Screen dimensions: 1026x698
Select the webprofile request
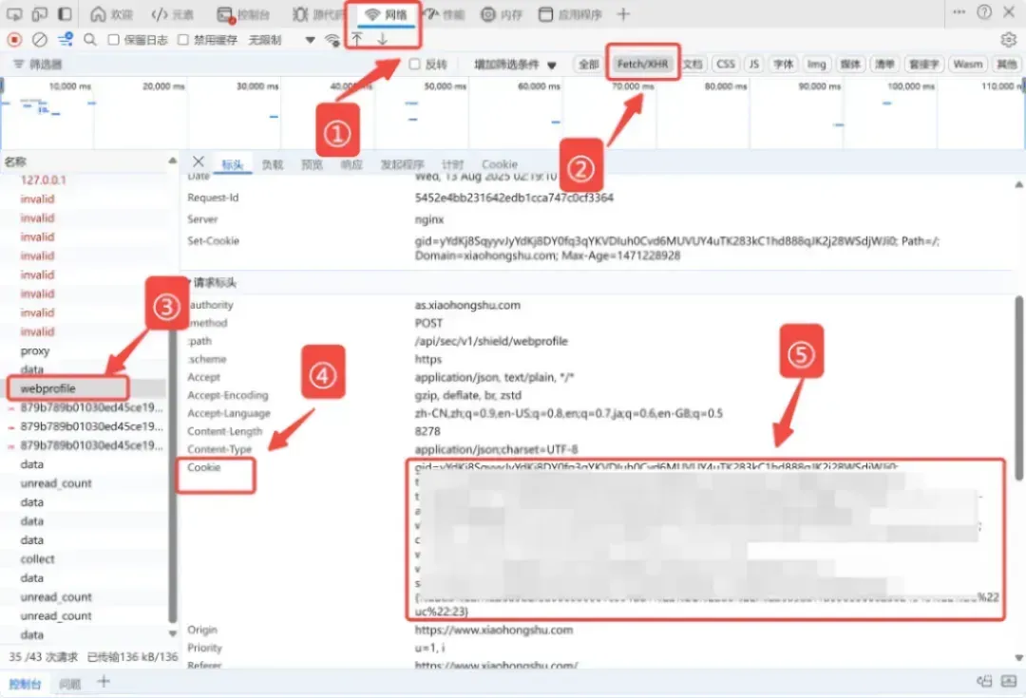(x=47, y=388)
